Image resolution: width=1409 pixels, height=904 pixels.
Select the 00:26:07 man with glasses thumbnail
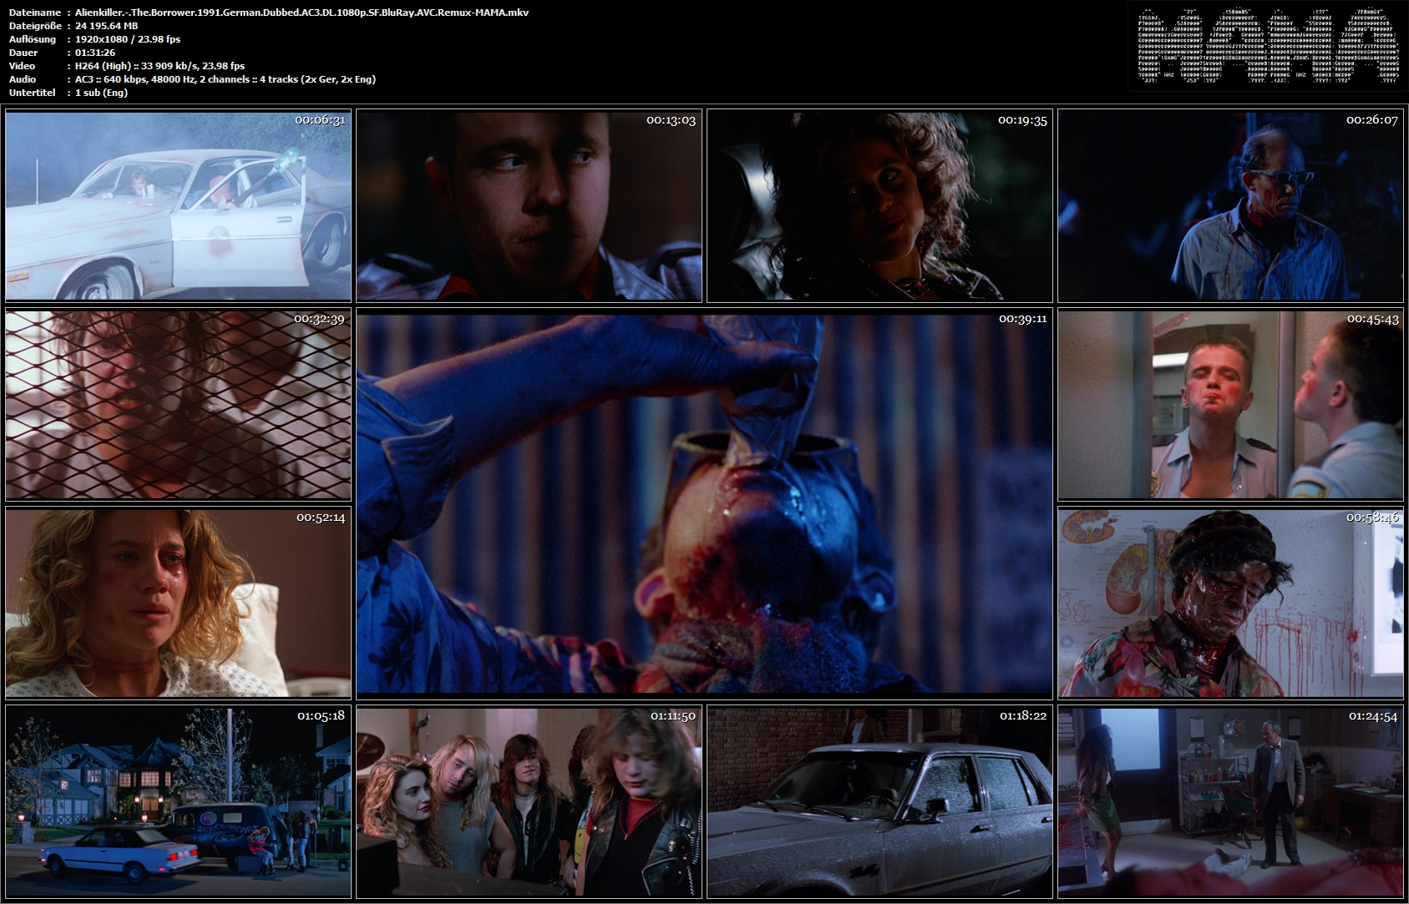[x=1230, y=205]
